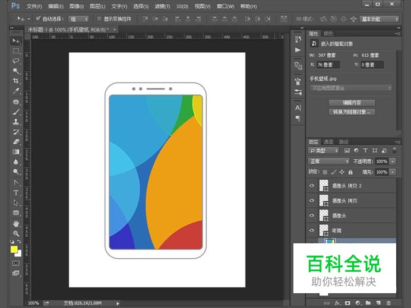Select the Lasso tool
This screenshot has width=411, height=308.
click(16, 61)
